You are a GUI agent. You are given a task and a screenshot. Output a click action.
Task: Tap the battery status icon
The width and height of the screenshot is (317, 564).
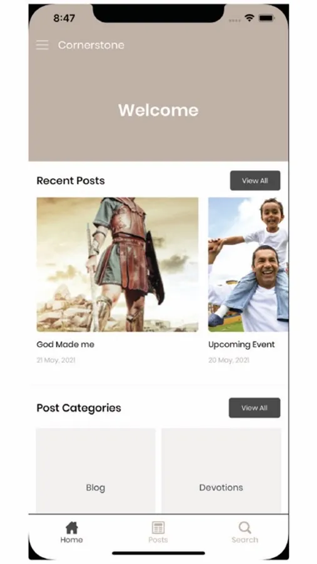tap(267, 18)
